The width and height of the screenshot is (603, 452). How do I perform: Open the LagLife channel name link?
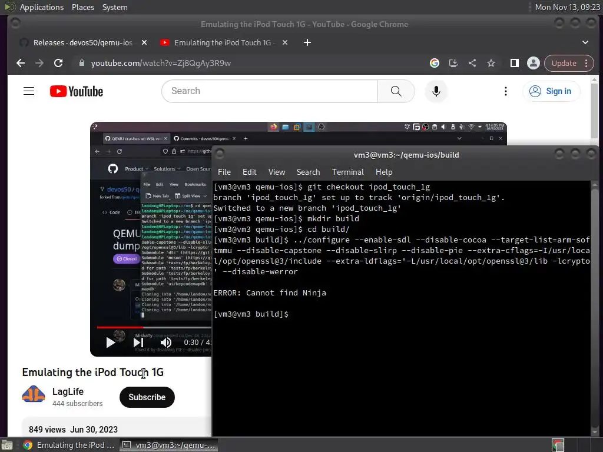tap(68, 391)
